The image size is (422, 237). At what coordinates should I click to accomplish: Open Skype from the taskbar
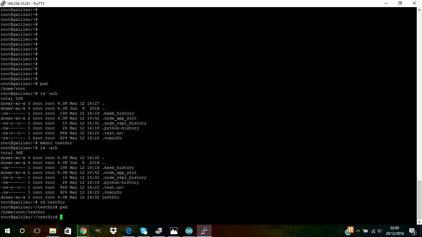(144, 231)
